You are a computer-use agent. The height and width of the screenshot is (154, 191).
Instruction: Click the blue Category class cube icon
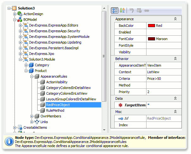[31, 65]
